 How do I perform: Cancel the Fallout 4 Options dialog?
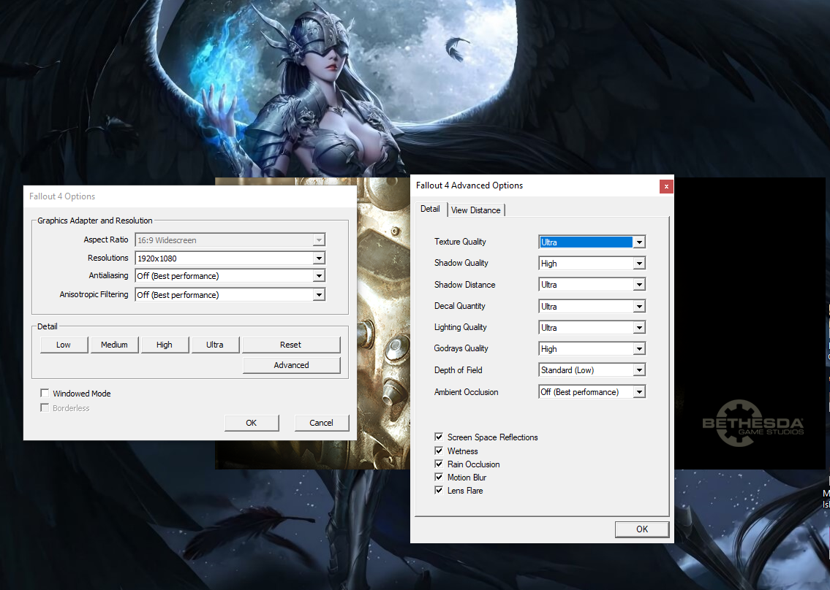(321, 423)
